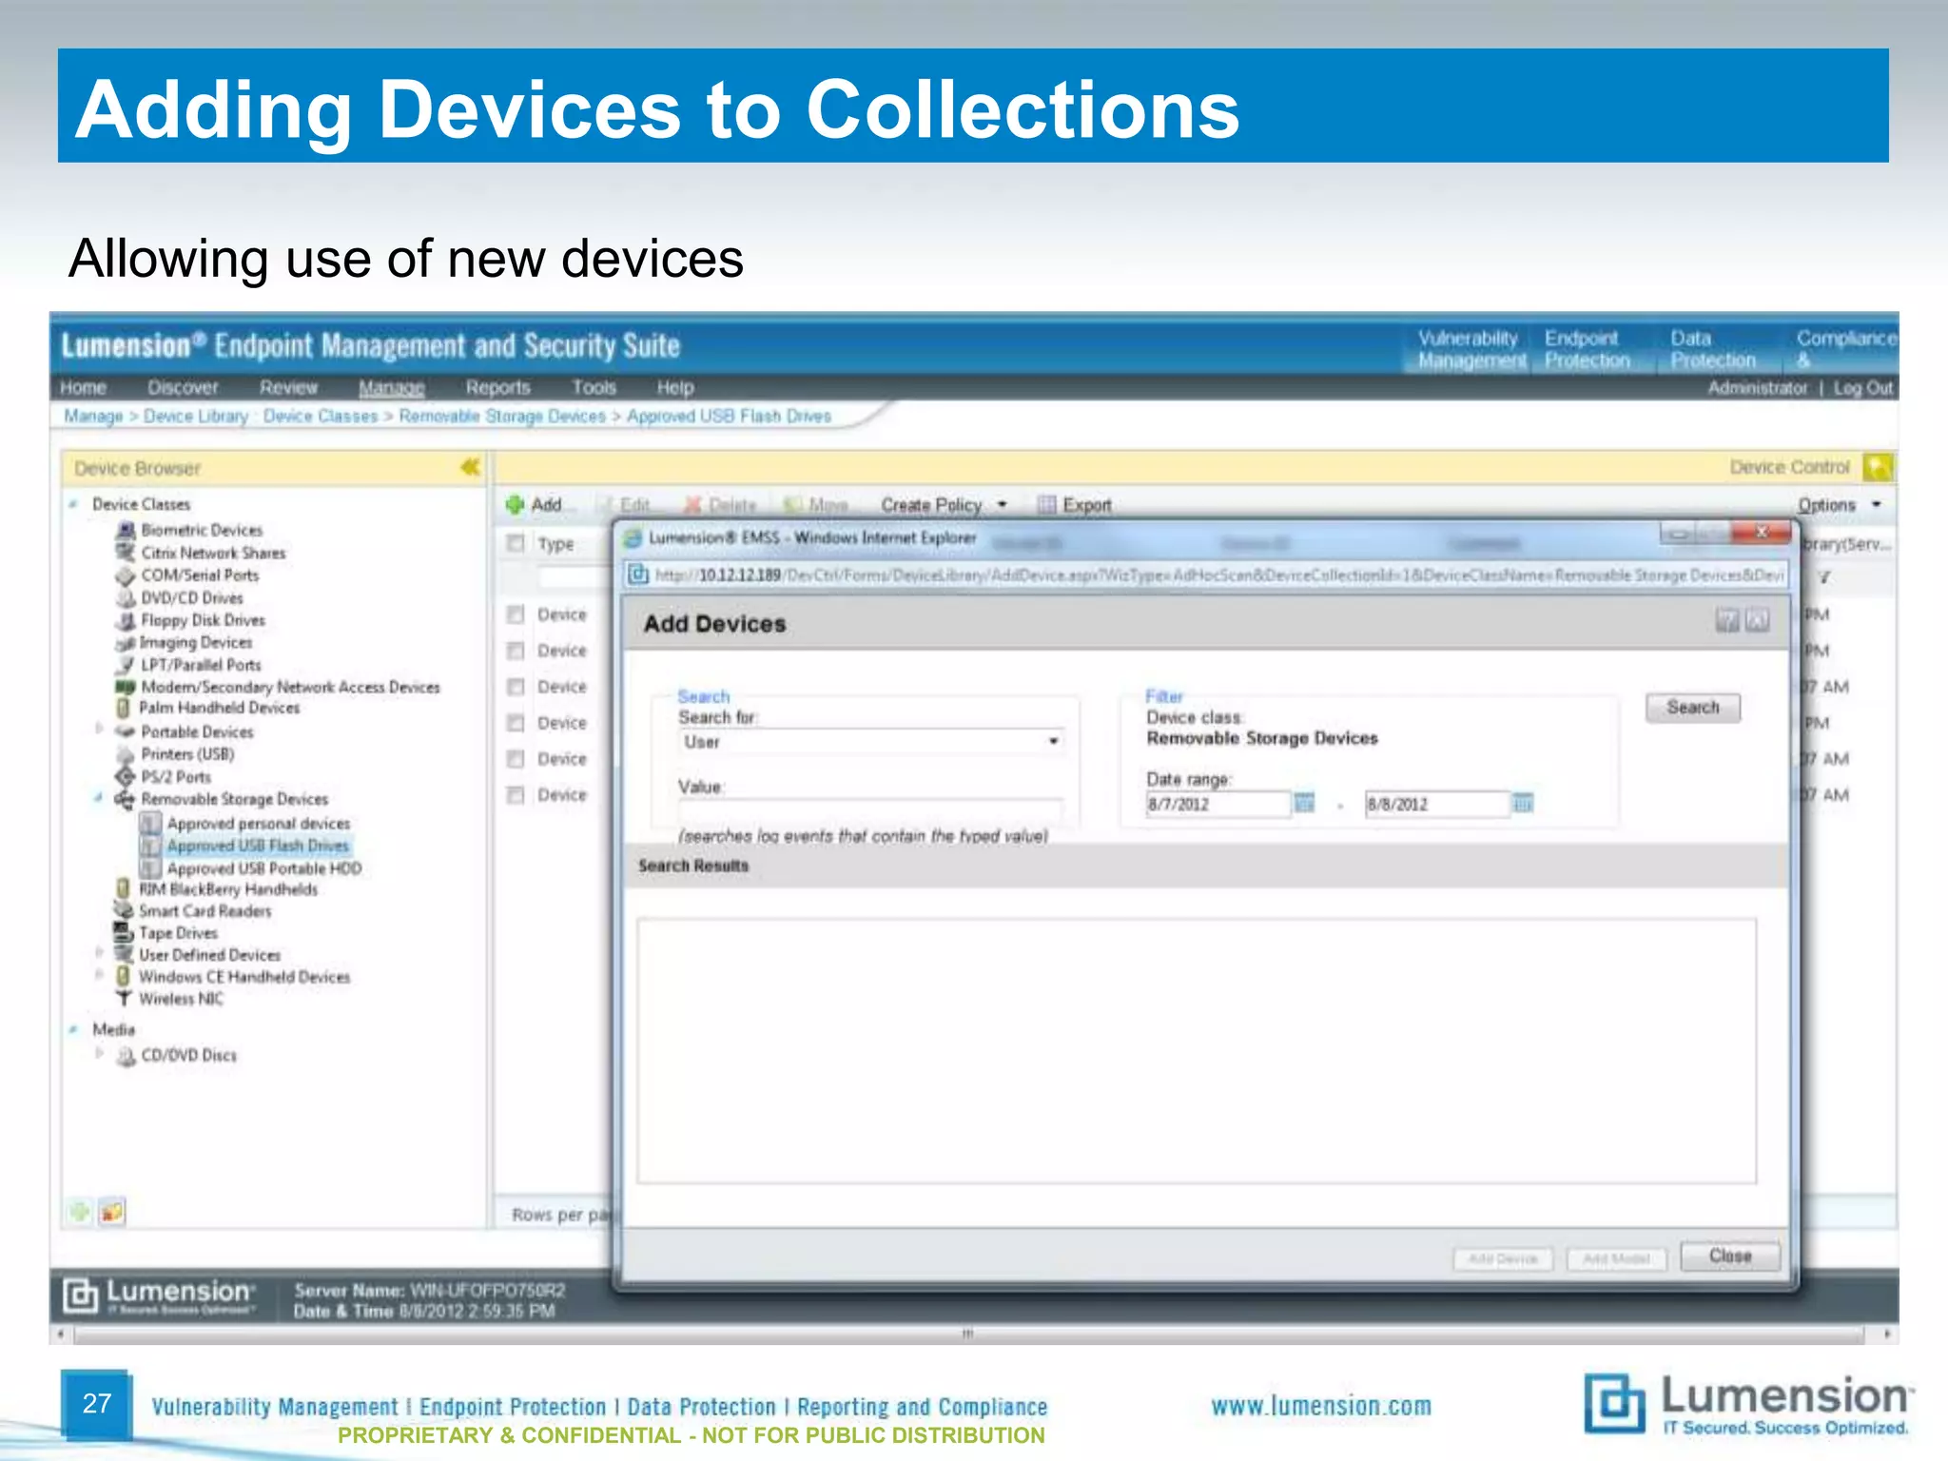
Task: Check the fifth Device row checkbox
Action: click(x=516, y=759)
